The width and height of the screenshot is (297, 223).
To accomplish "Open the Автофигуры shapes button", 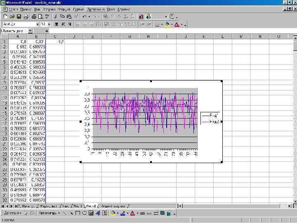I will click(x=49, y=213).
